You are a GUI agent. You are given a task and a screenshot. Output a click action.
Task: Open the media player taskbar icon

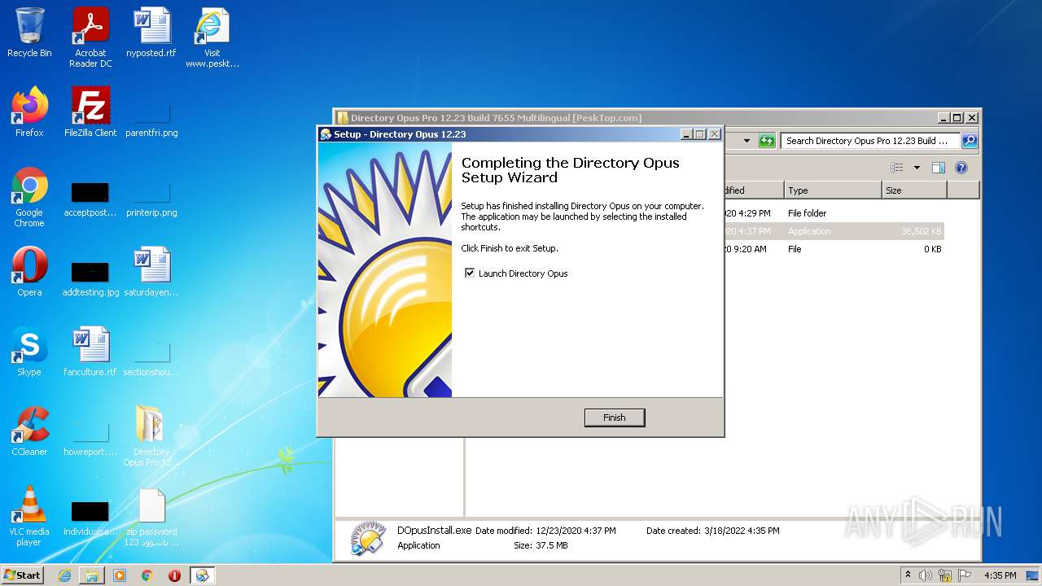(120, 575)
